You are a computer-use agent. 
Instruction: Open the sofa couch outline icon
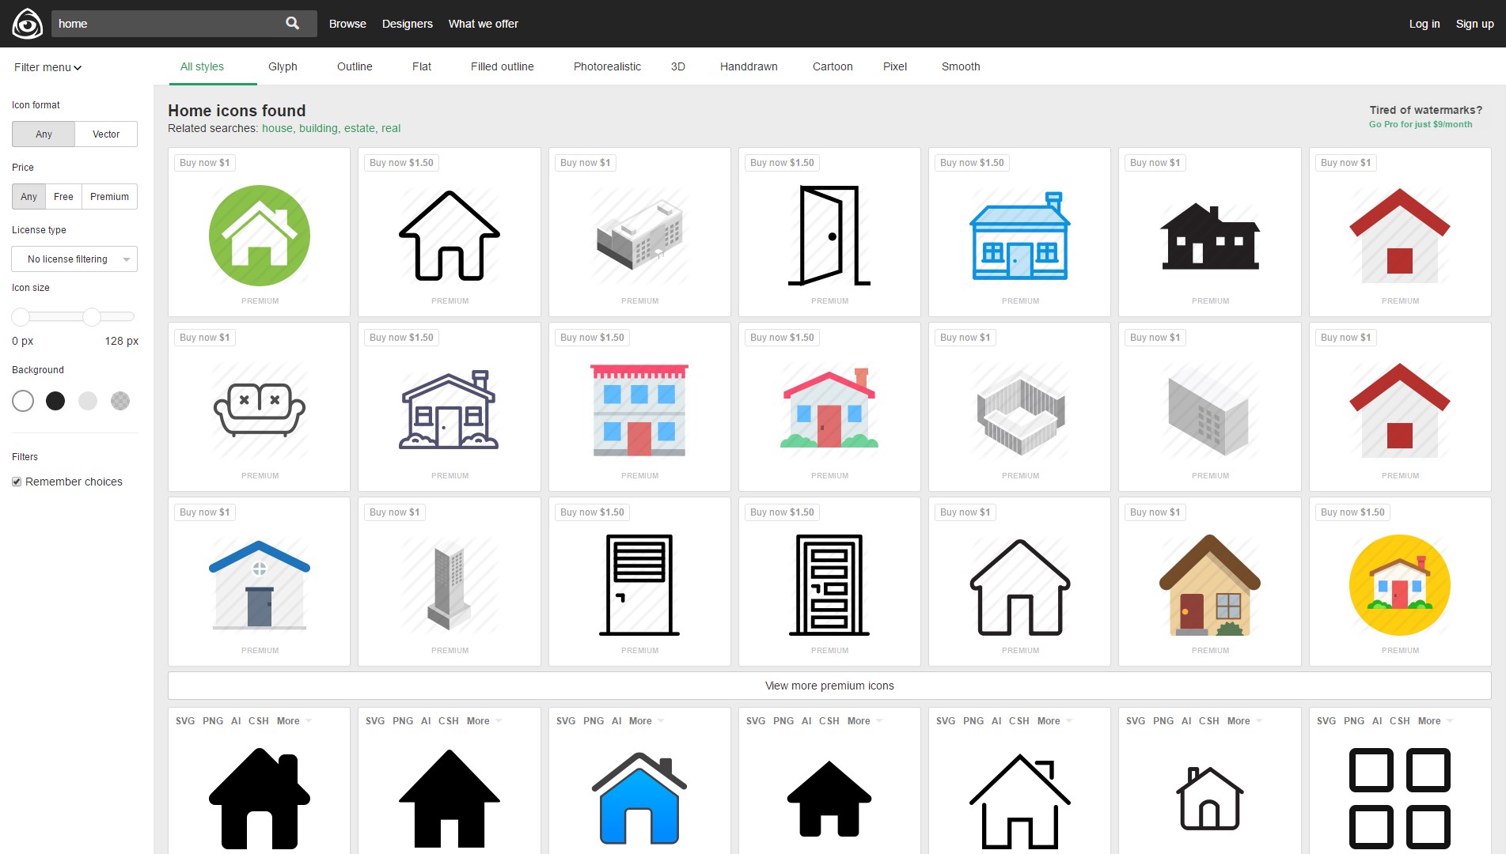click(260, 410)
